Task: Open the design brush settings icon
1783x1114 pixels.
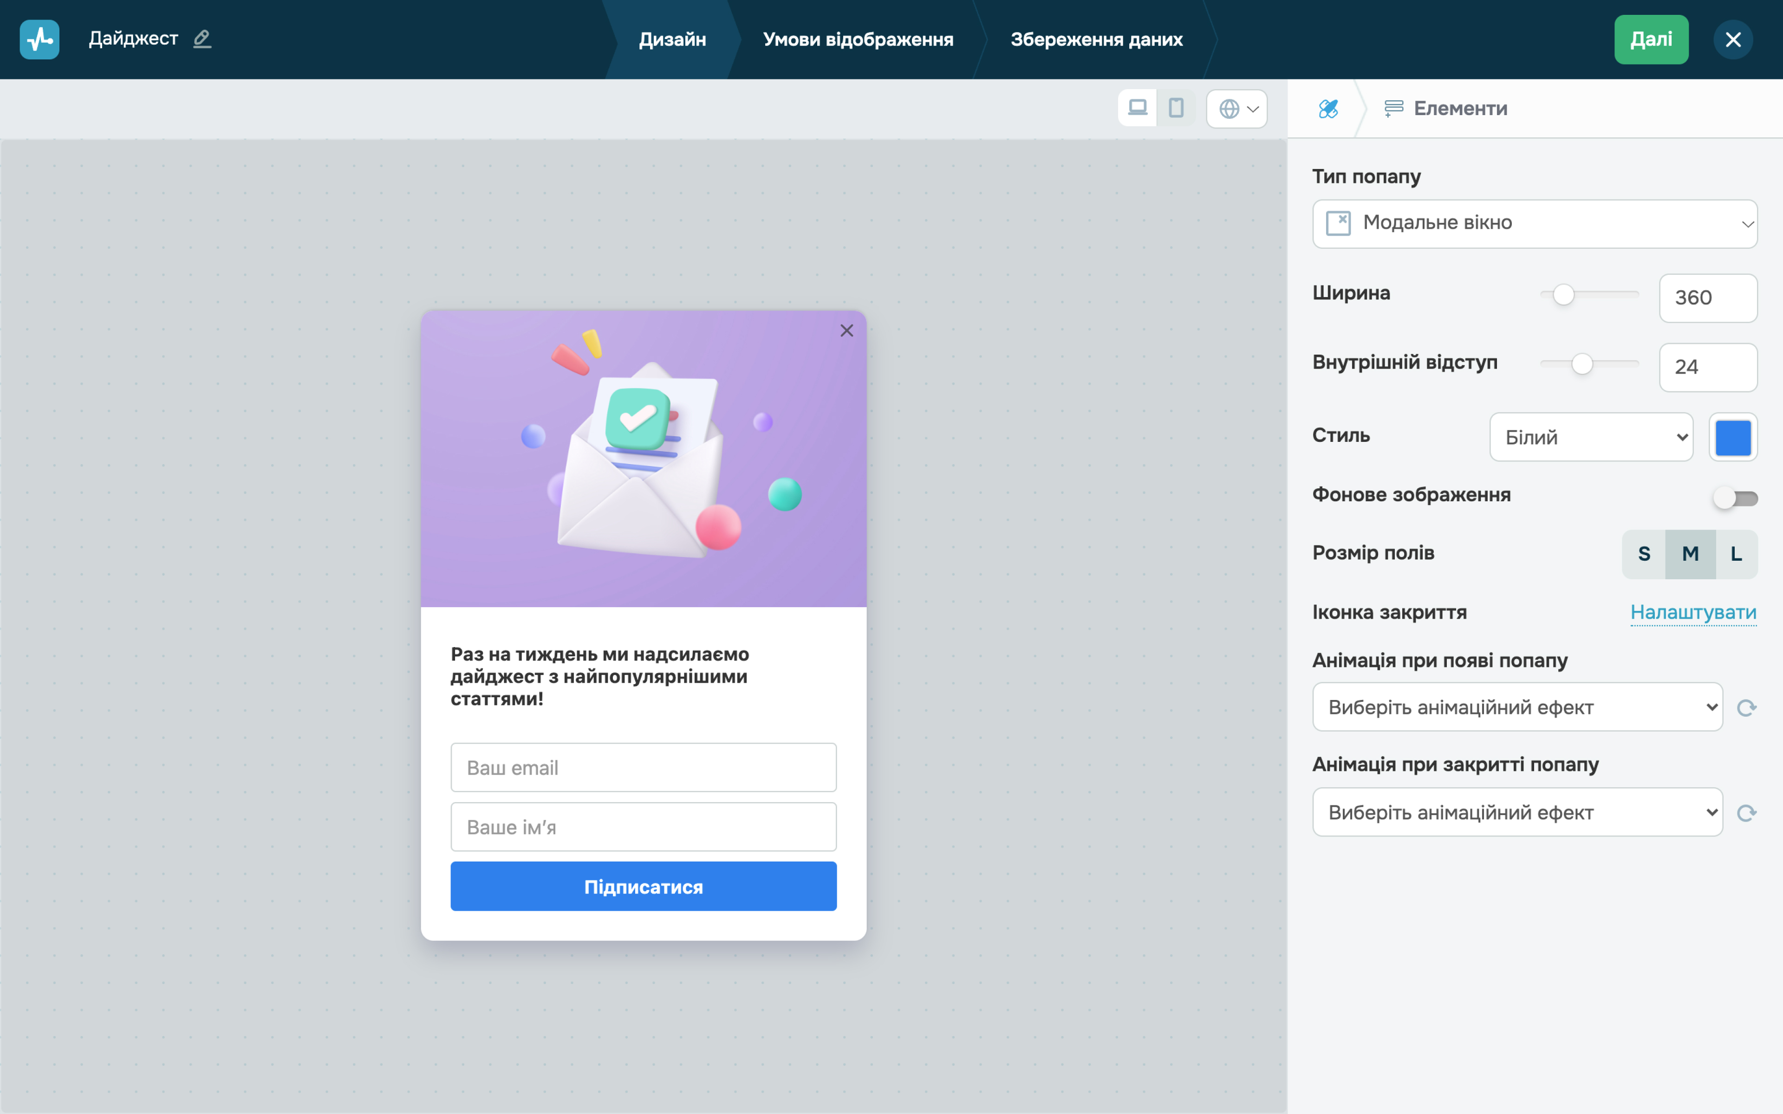Action: pyautogui.click(x=1328, y=109)
